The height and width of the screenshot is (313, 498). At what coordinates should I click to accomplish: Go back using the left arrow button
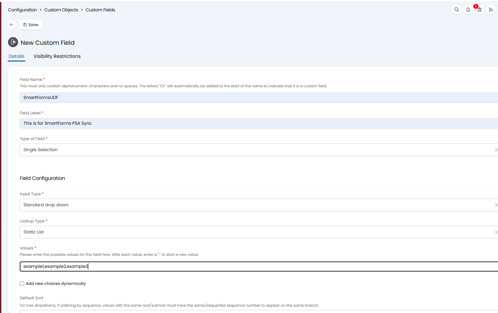click(x=12, y=25)
